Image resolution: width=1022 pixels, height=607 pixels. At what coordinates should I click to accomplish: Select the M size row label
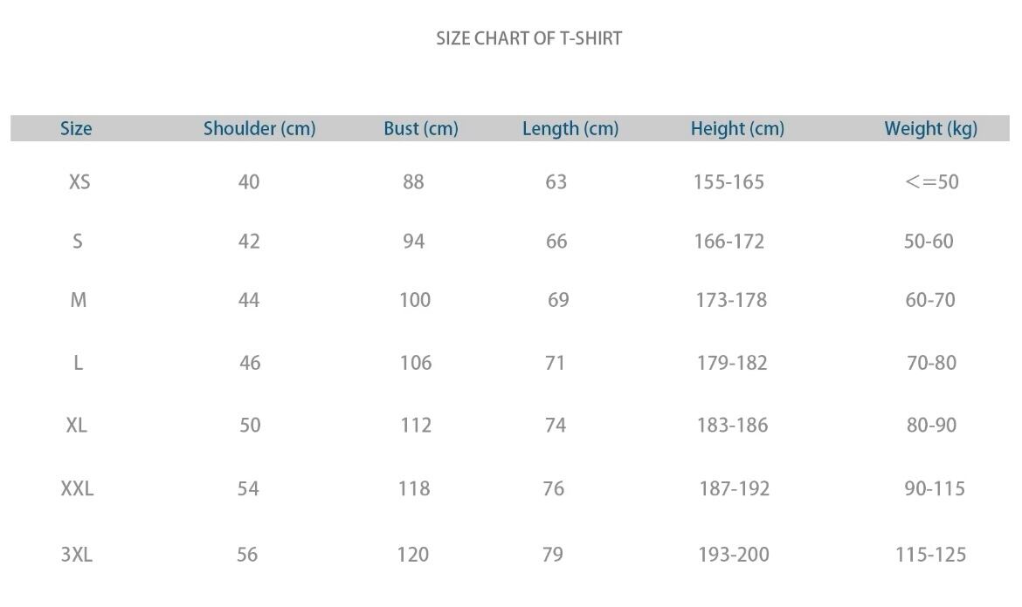79,300
